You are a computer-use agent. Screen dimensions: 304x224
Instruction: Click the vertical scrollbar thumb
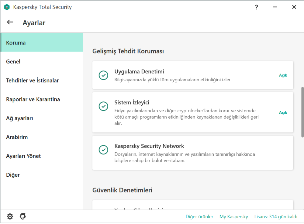[x=302, y=112]
